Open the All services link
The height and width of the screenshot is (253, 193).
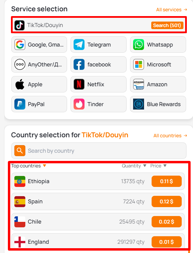coord(171,10)
